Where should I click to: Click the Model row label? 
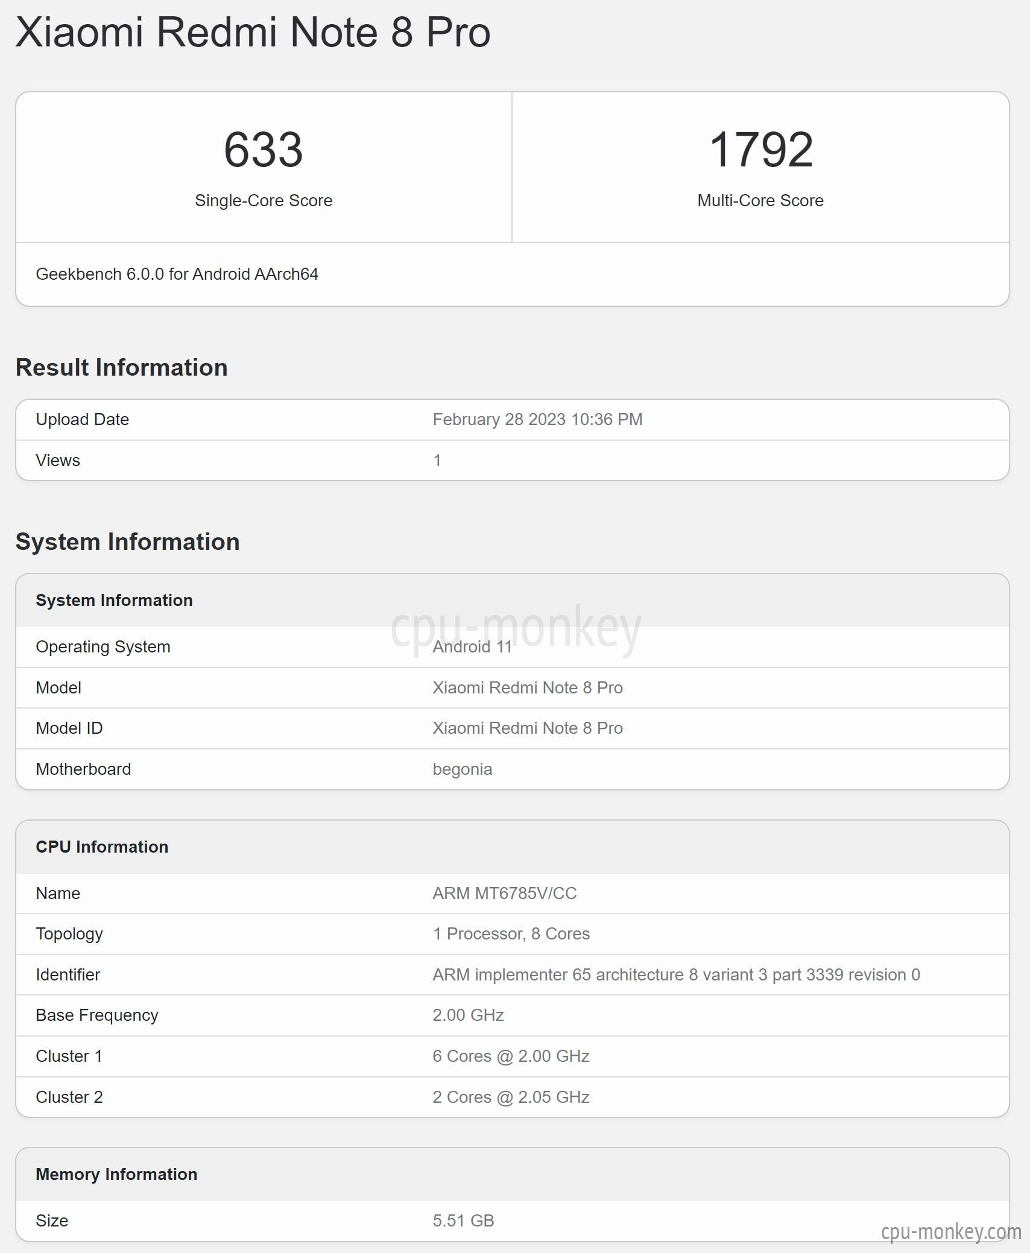[58, 687]
